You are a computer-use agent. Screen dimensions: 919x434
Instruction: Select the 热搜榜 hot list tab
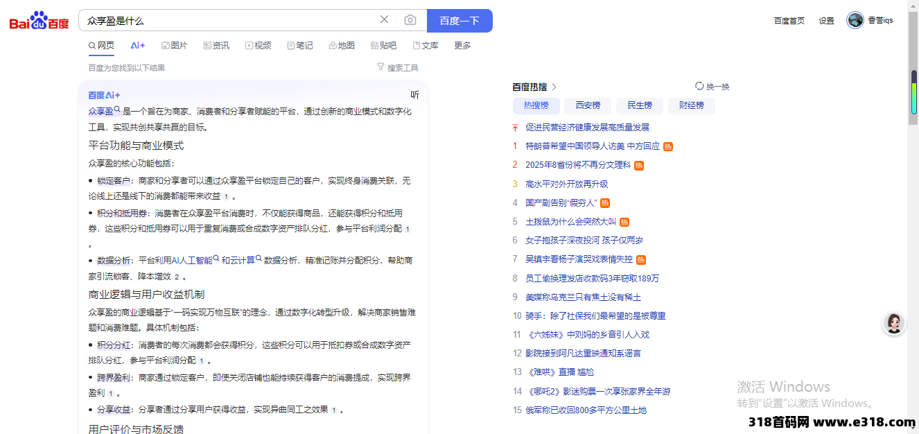click(x=536, y=105)
